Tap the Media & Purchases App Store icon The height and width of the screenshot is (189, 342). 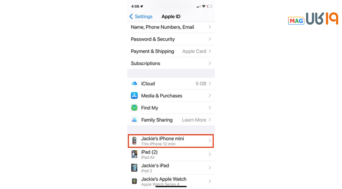point(134,96)
